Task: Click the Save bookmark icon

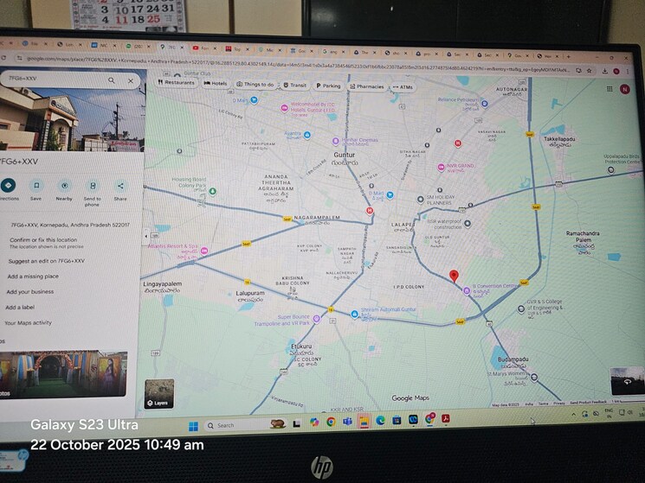Action: [36, 186]
